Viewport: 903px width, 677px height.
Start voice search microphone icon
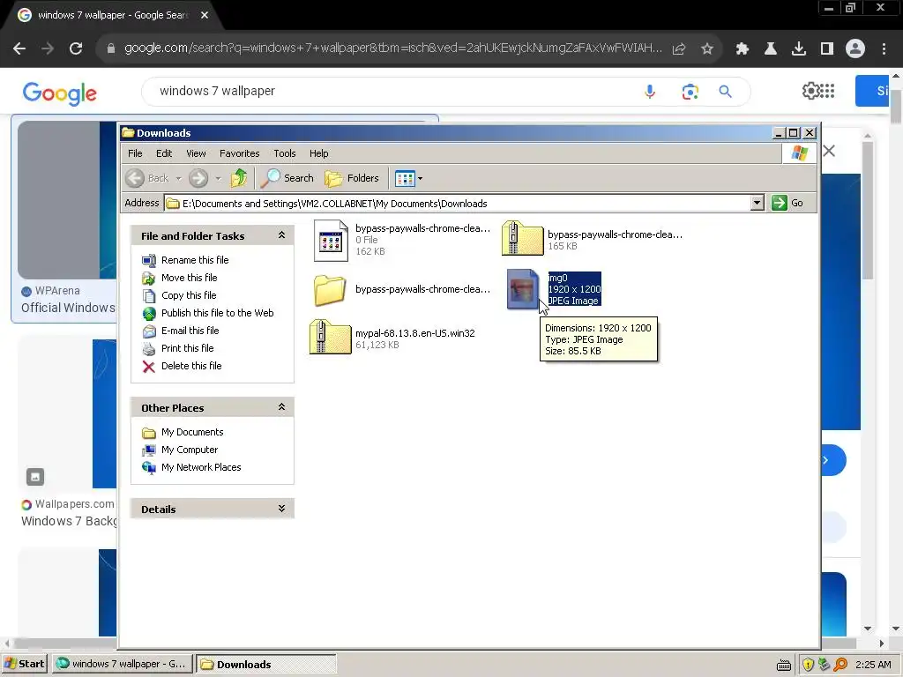click(x=650, y=92)
